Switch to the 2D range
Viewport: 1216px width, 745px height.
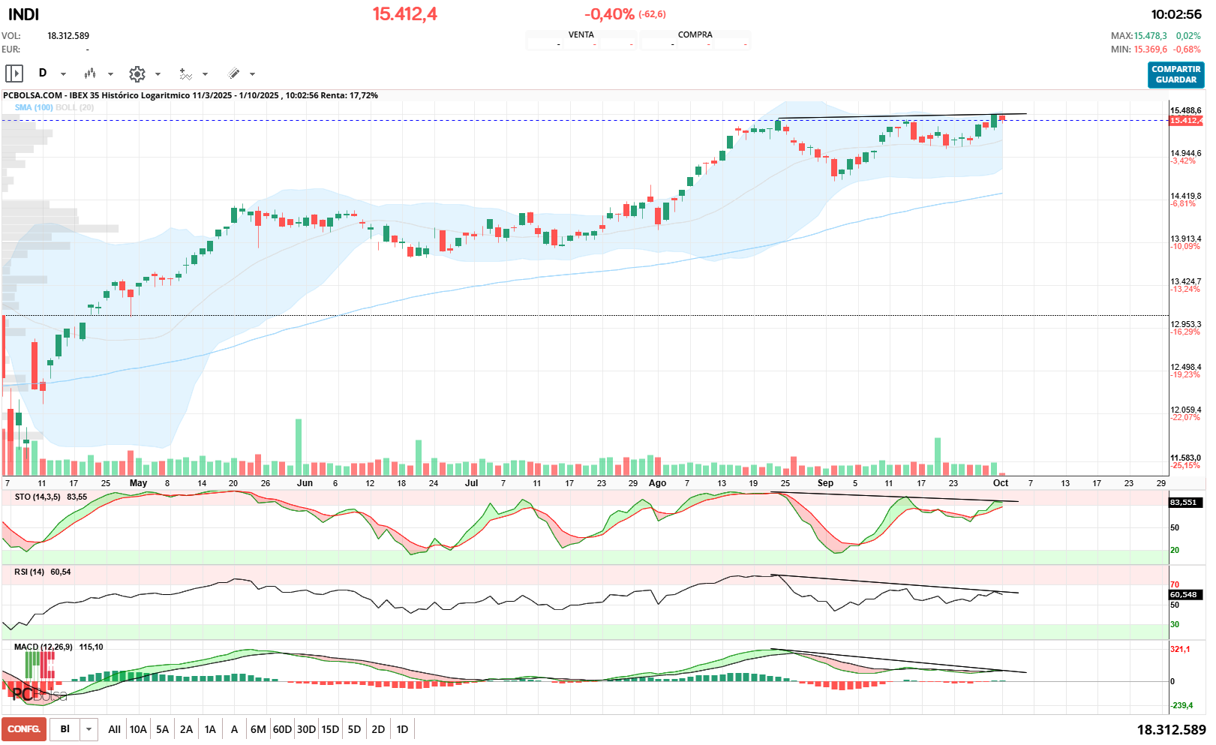pos(378,729)
